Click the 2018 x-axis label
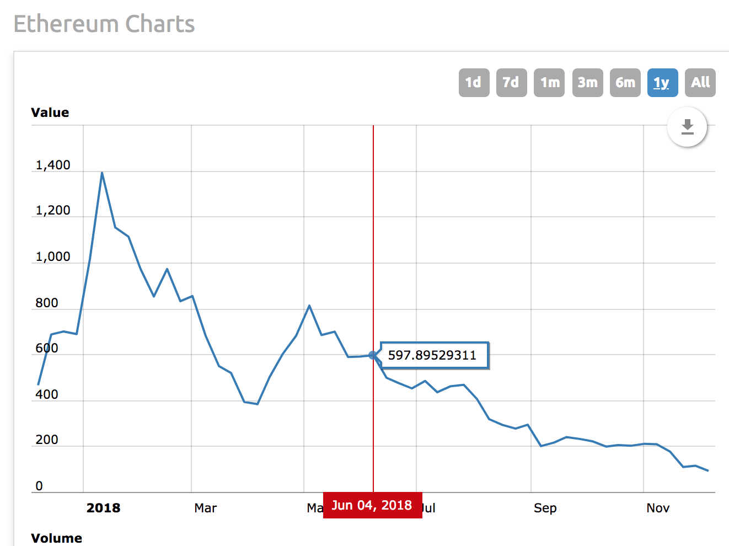The image size is (729, 546). pos(103,508)
